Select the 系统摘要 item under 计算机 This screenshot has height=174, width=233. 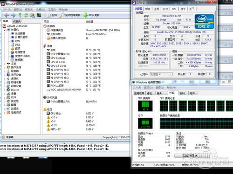pyautogui.click(x=18, y=33)
